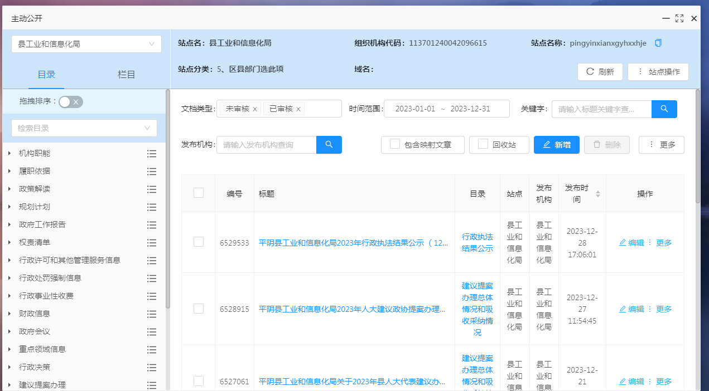Remove the 未审核 filter tag
709x391 pixels.
(255, 109)
